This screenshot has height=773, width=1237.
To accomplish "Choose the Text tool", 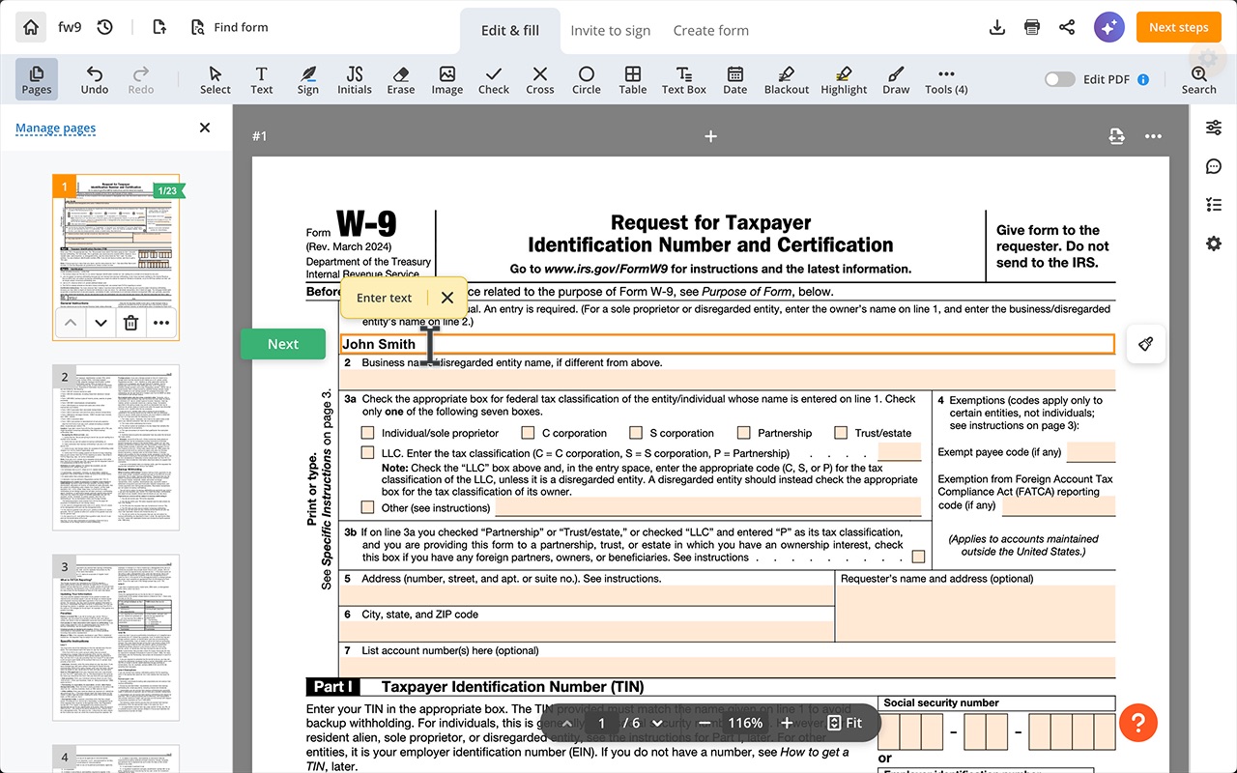I will click(262, 79).
